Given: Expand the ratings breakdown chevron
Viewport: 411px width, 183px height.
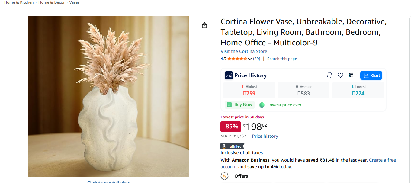Looking at the screenshot, I should (250, 59).
